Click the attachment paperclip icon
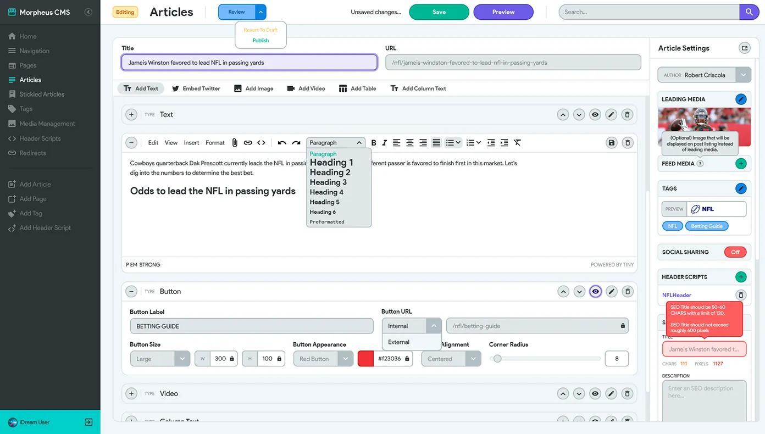 click(235, 143)
